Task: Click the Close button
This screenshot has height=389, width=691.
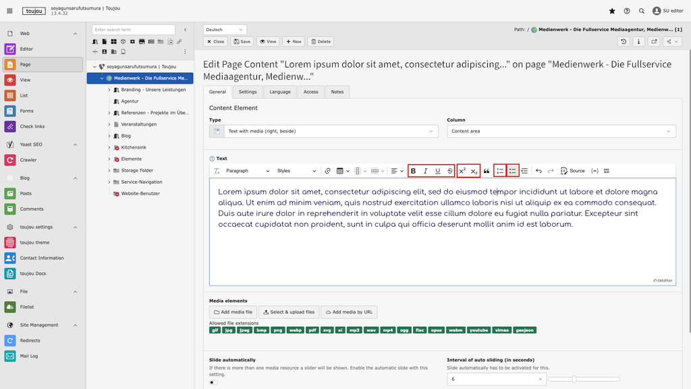Action: [215, 41]
